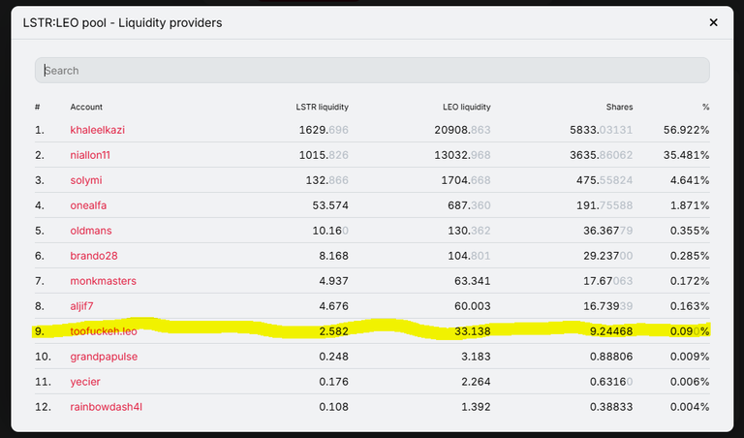Open khaleelkazi account link
The width and height of the screenshot is (744, 438).
97,130
